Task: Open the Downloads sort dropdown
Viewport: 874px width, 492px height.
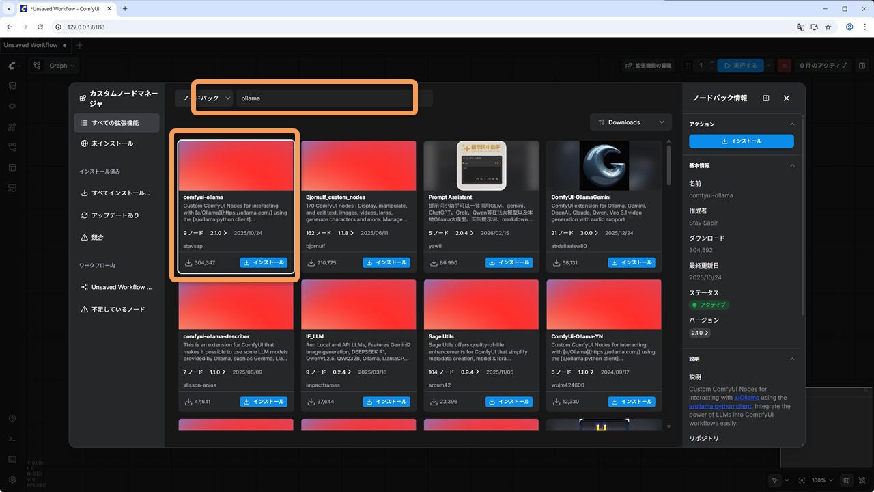Action: pos(630,122)
